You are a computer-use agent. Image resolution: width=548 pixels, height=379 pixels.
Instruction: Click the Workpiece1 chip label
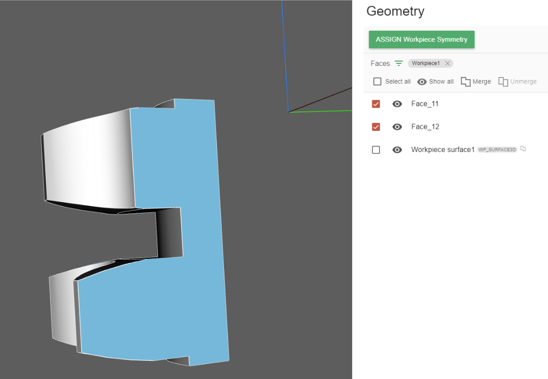pos(426,63)
